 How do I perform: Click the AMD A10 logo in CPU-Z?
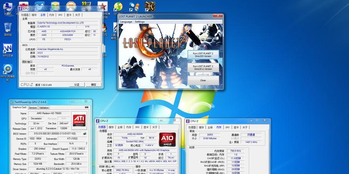pyautogui.click(x=168, y=139)
